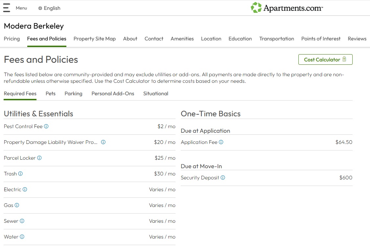Select the Parking fees tab

73,94
